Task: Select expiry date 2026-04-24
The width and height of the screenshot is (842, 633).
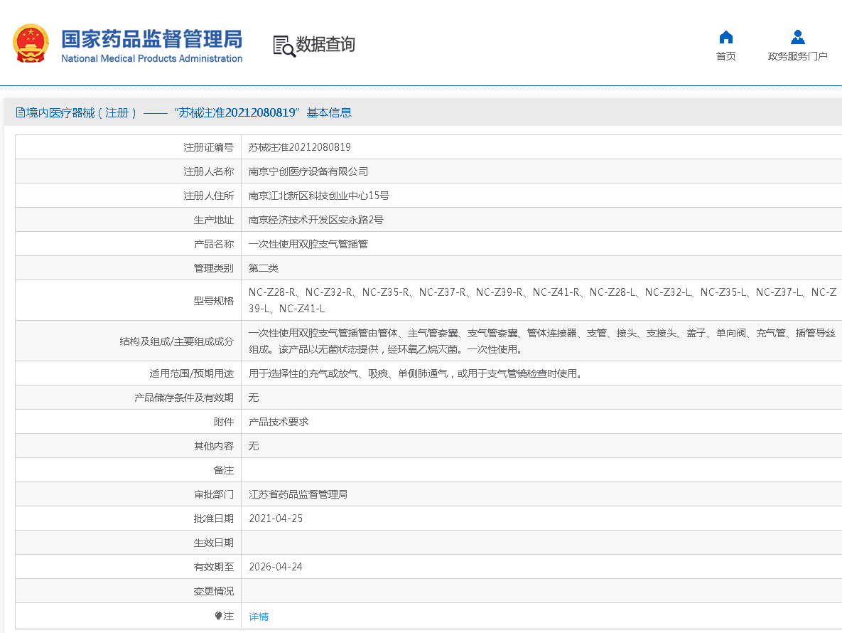Action: tap(276, 567)
